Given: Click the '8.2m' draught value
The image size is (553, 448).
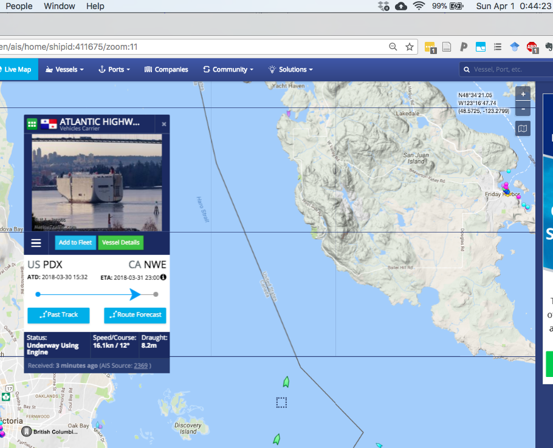Looking at the screenshot, I should (149, 345).
